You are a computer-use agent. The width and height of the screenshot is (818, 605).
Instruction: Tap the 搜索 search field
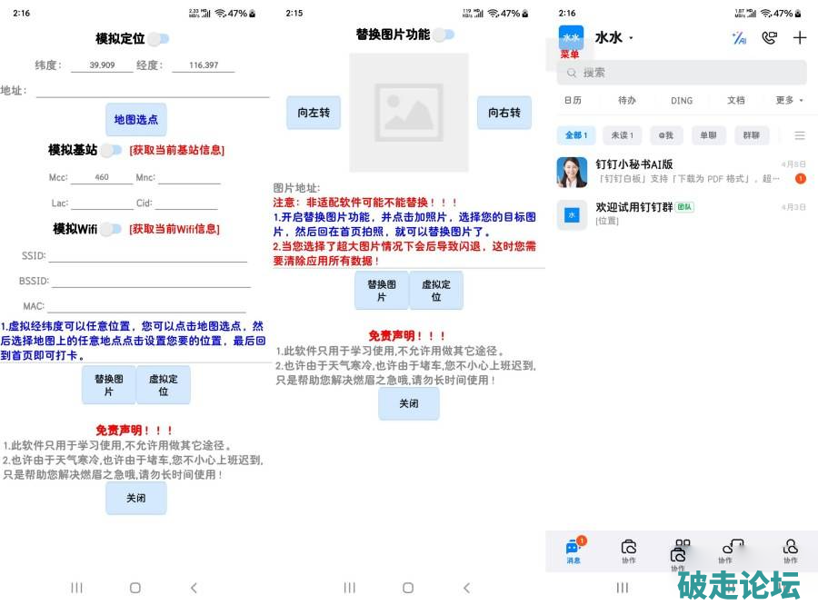tap(682, 73)
